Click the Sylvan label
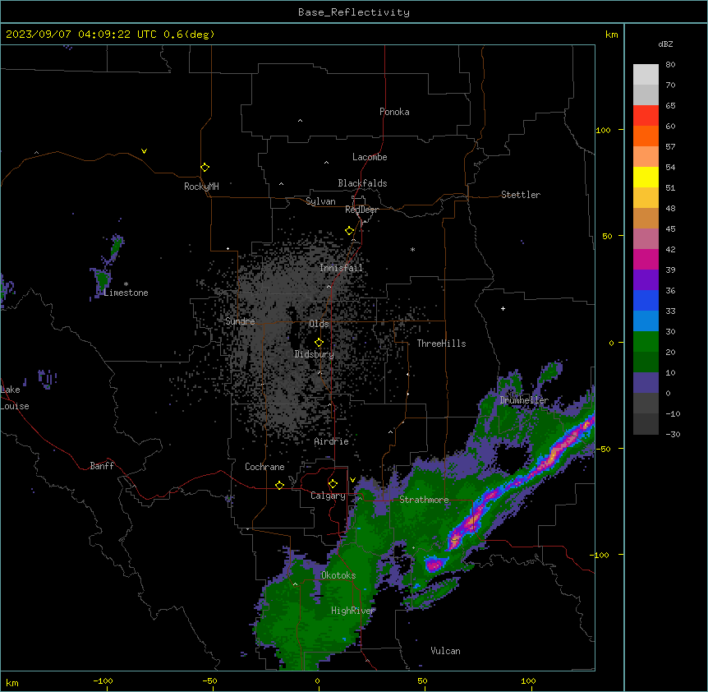The image size is (708, 692). point(320,201)
